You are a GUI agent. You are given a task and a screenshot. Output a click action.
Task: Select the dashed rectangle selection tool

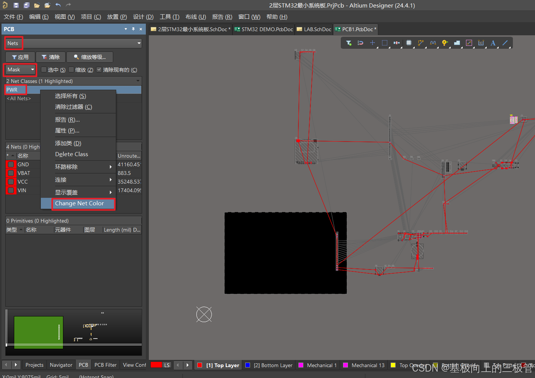(384, 43)
